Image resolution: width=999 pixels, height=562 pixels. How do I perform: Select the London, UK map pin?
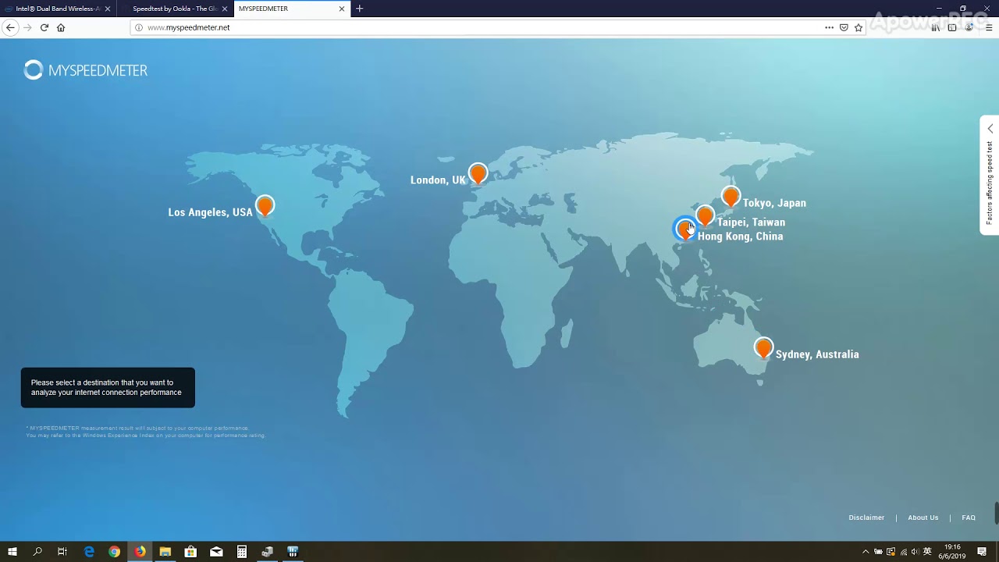coord(478,173)
